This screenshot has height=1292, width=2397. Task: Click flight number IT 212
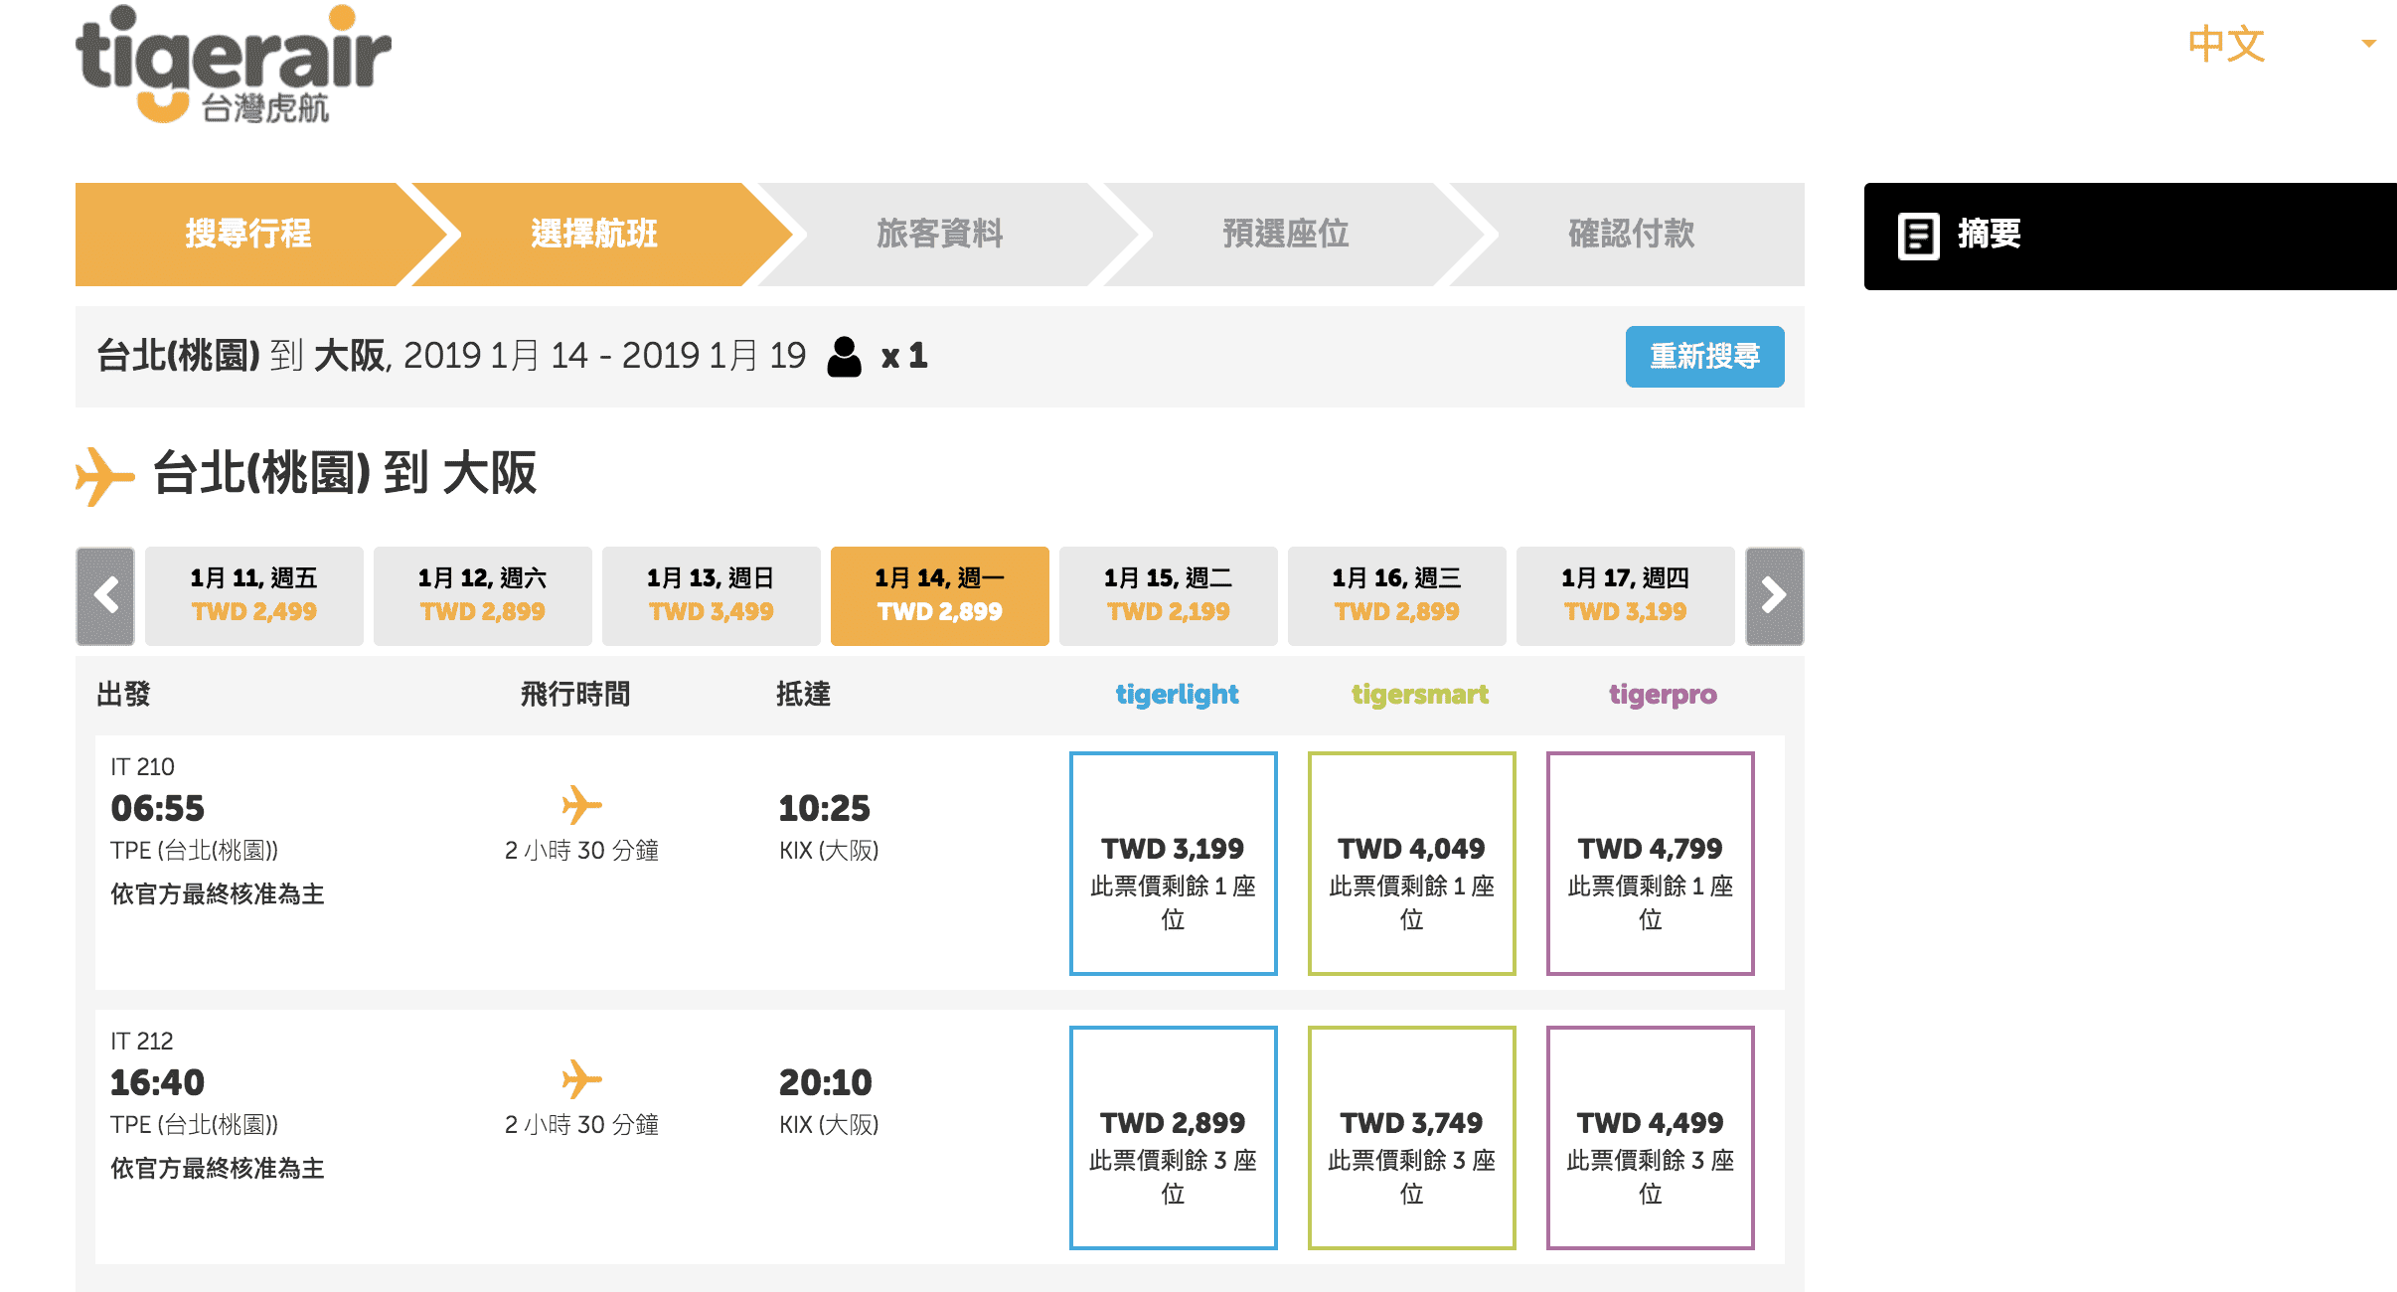pyautogui.click(x=142, y=1042)
